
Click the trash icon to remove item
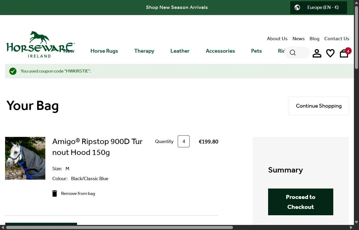54,193
